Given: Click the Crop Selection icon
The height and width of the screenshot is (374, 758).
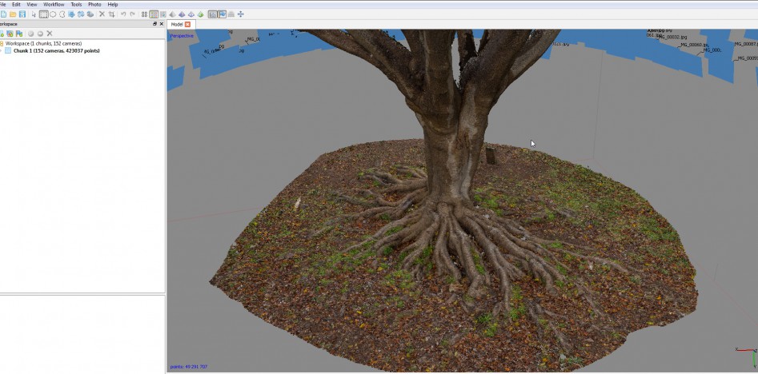Looking at the screenshot, I should tap(112, 14).
